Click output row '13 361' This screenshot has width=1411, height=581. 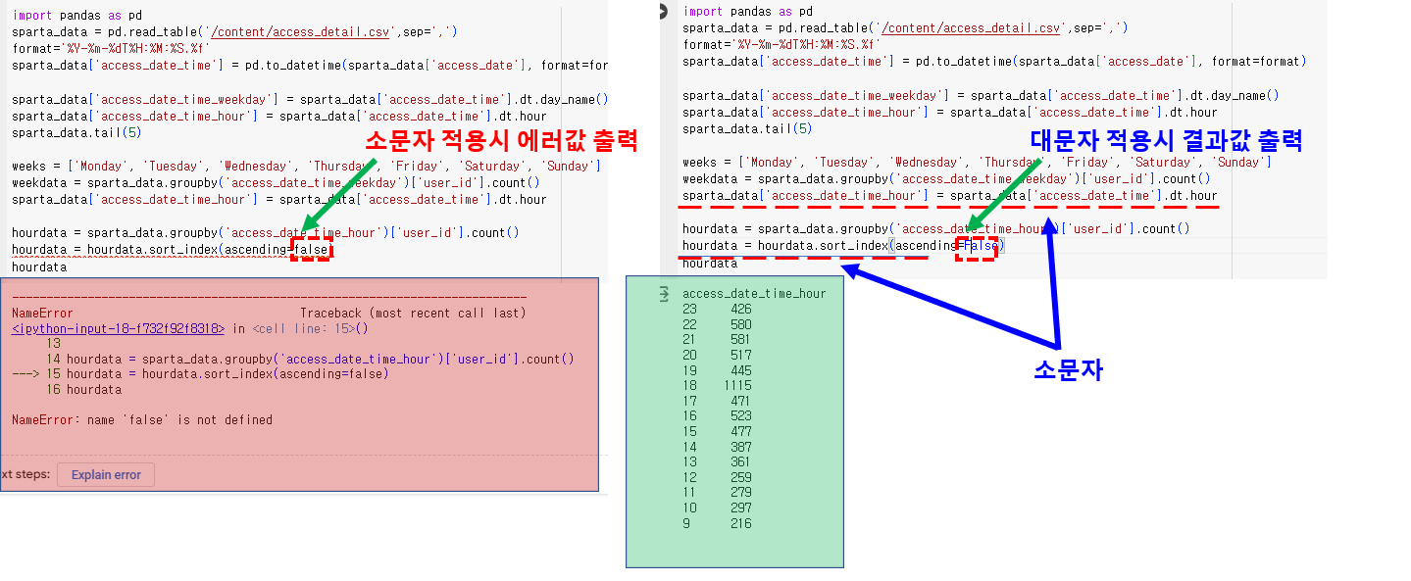717,462
